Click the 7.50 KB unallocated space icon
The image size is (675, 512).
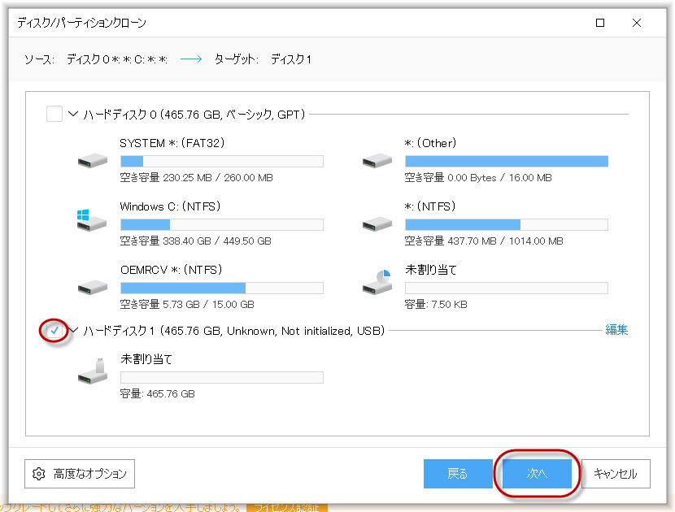pyautogui.click(x=377, y=282)
